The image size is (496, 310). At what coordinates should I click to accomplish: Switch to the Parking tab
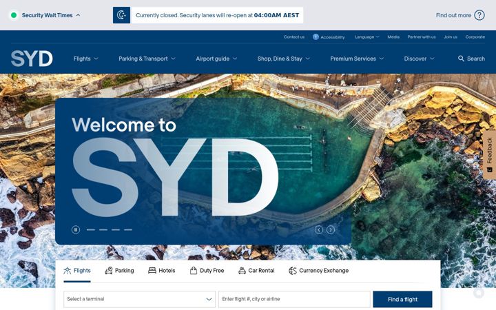pos(119,271)
